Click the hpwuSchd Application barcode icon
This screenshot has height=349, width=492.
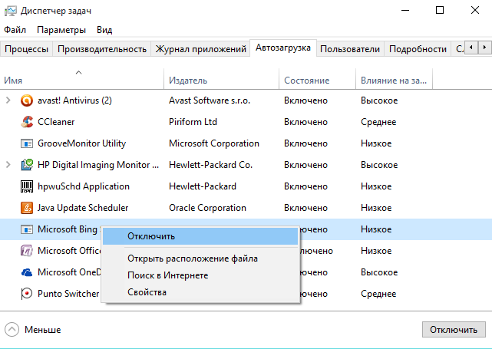(x=27, y=186)
